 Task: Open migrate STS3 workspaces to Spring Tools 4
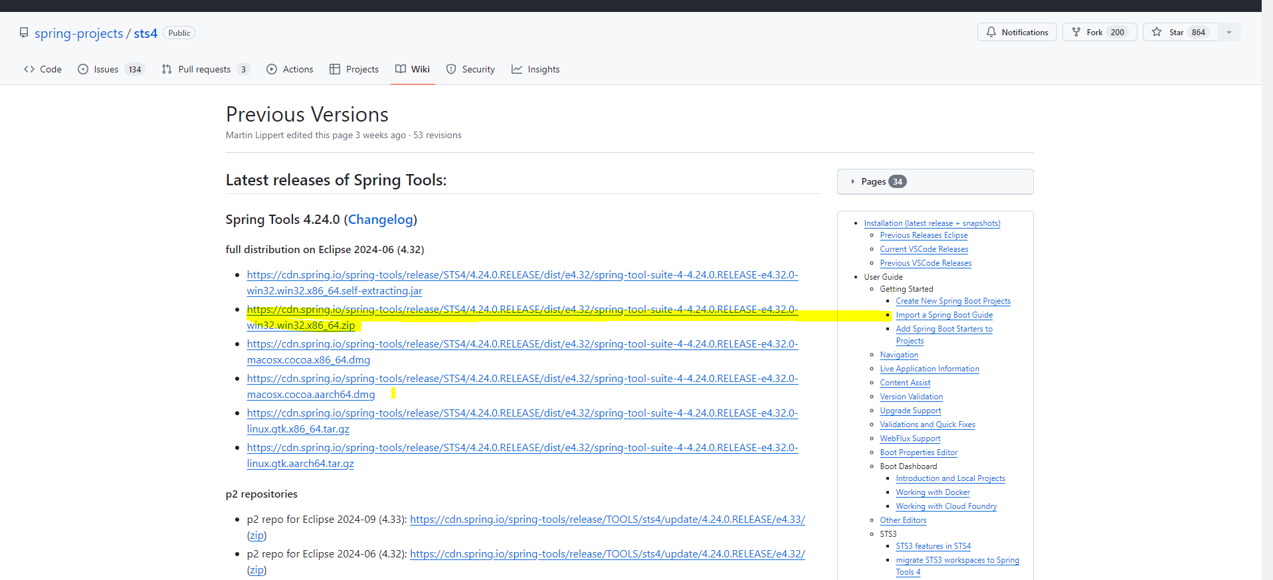tap(957, 566)
